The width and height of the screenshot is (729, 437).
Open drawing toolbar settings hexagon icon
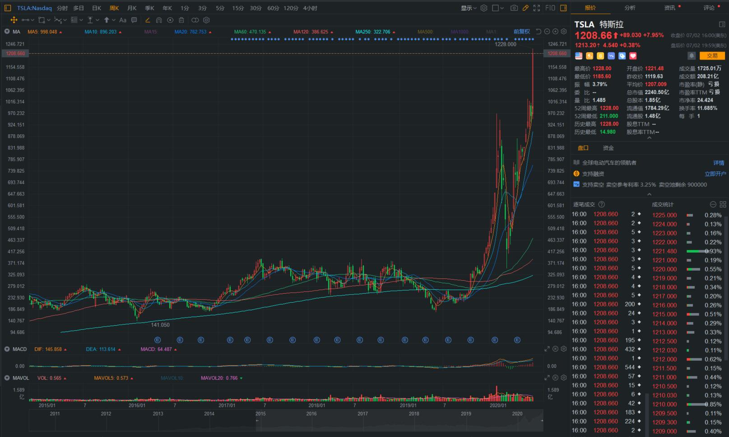[x=206, y=20]
